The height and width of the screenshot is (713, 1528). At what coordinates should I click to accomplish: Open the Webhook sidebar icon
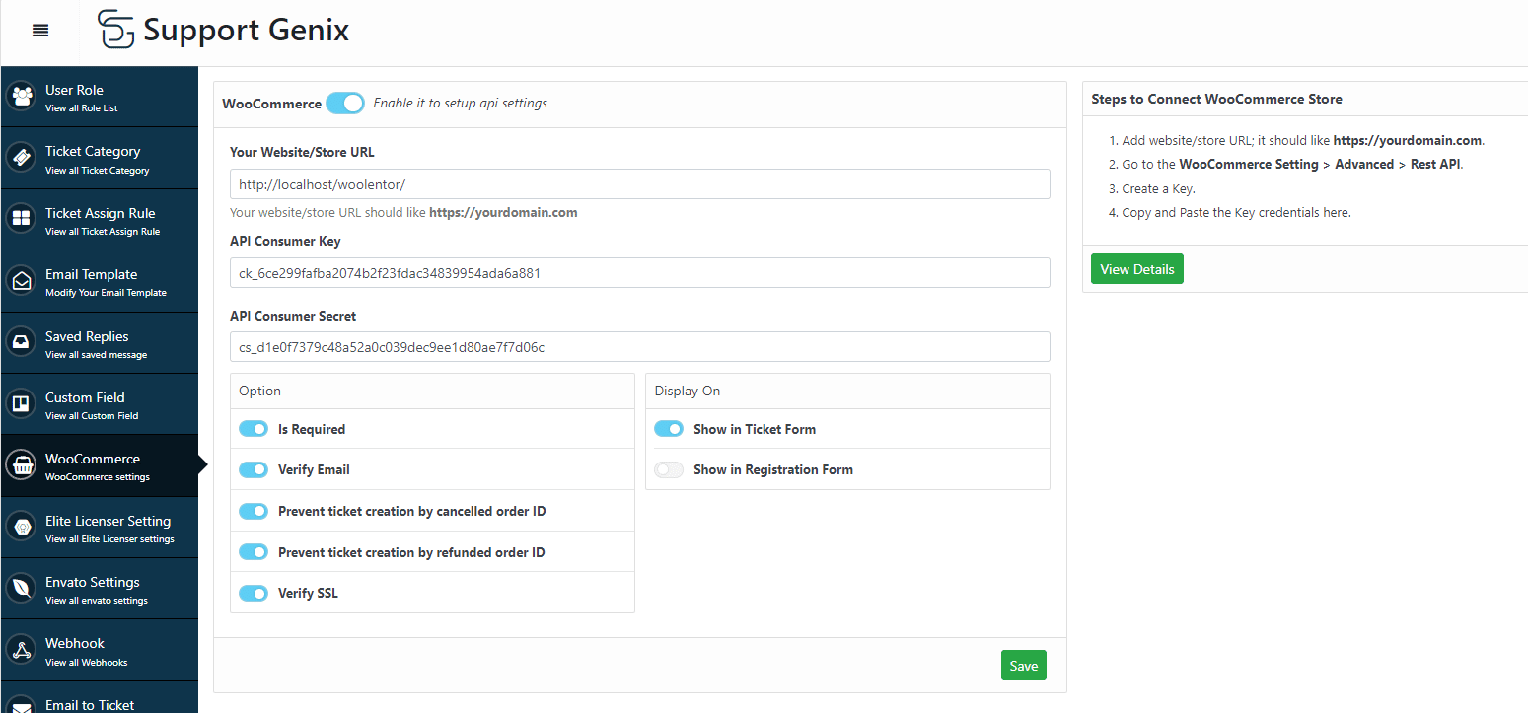[x=22, y=649]
